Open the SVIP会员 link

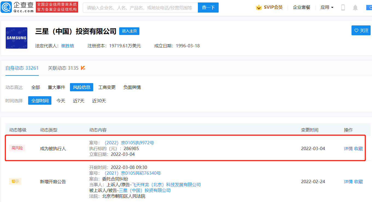point(273,7)
